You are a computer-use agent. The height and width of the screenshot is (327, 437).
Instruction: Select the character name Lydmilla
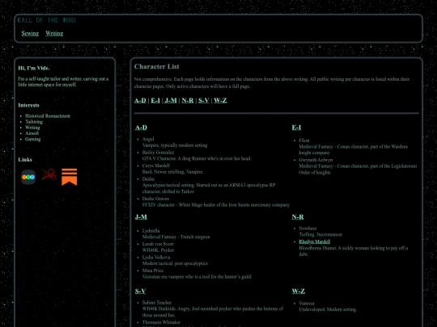point(151,231)
